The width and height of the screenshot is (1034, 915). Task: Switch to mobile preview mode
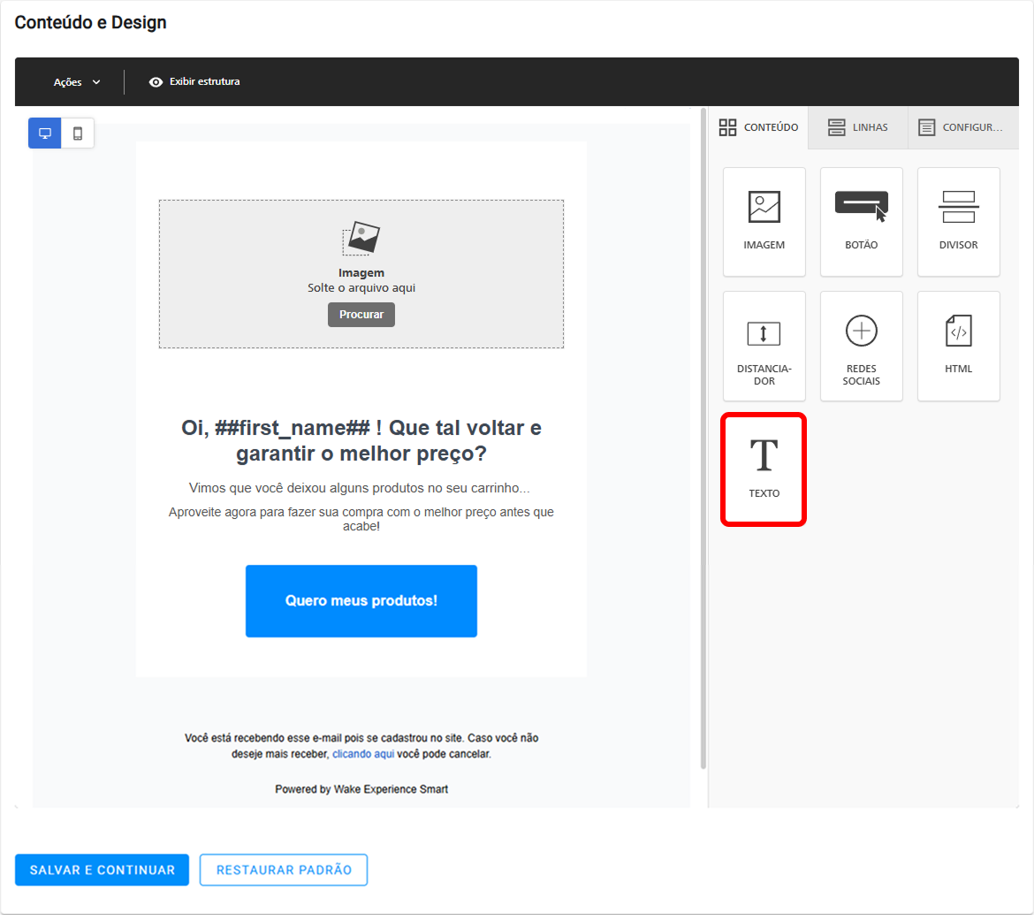pyautogui.click(x=78, y=133)
